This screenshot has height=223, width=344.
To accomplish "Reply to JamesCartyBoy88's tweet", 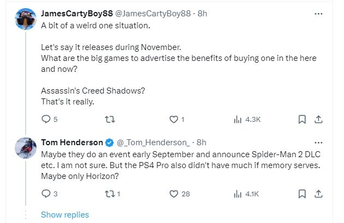I will (46, 119).
